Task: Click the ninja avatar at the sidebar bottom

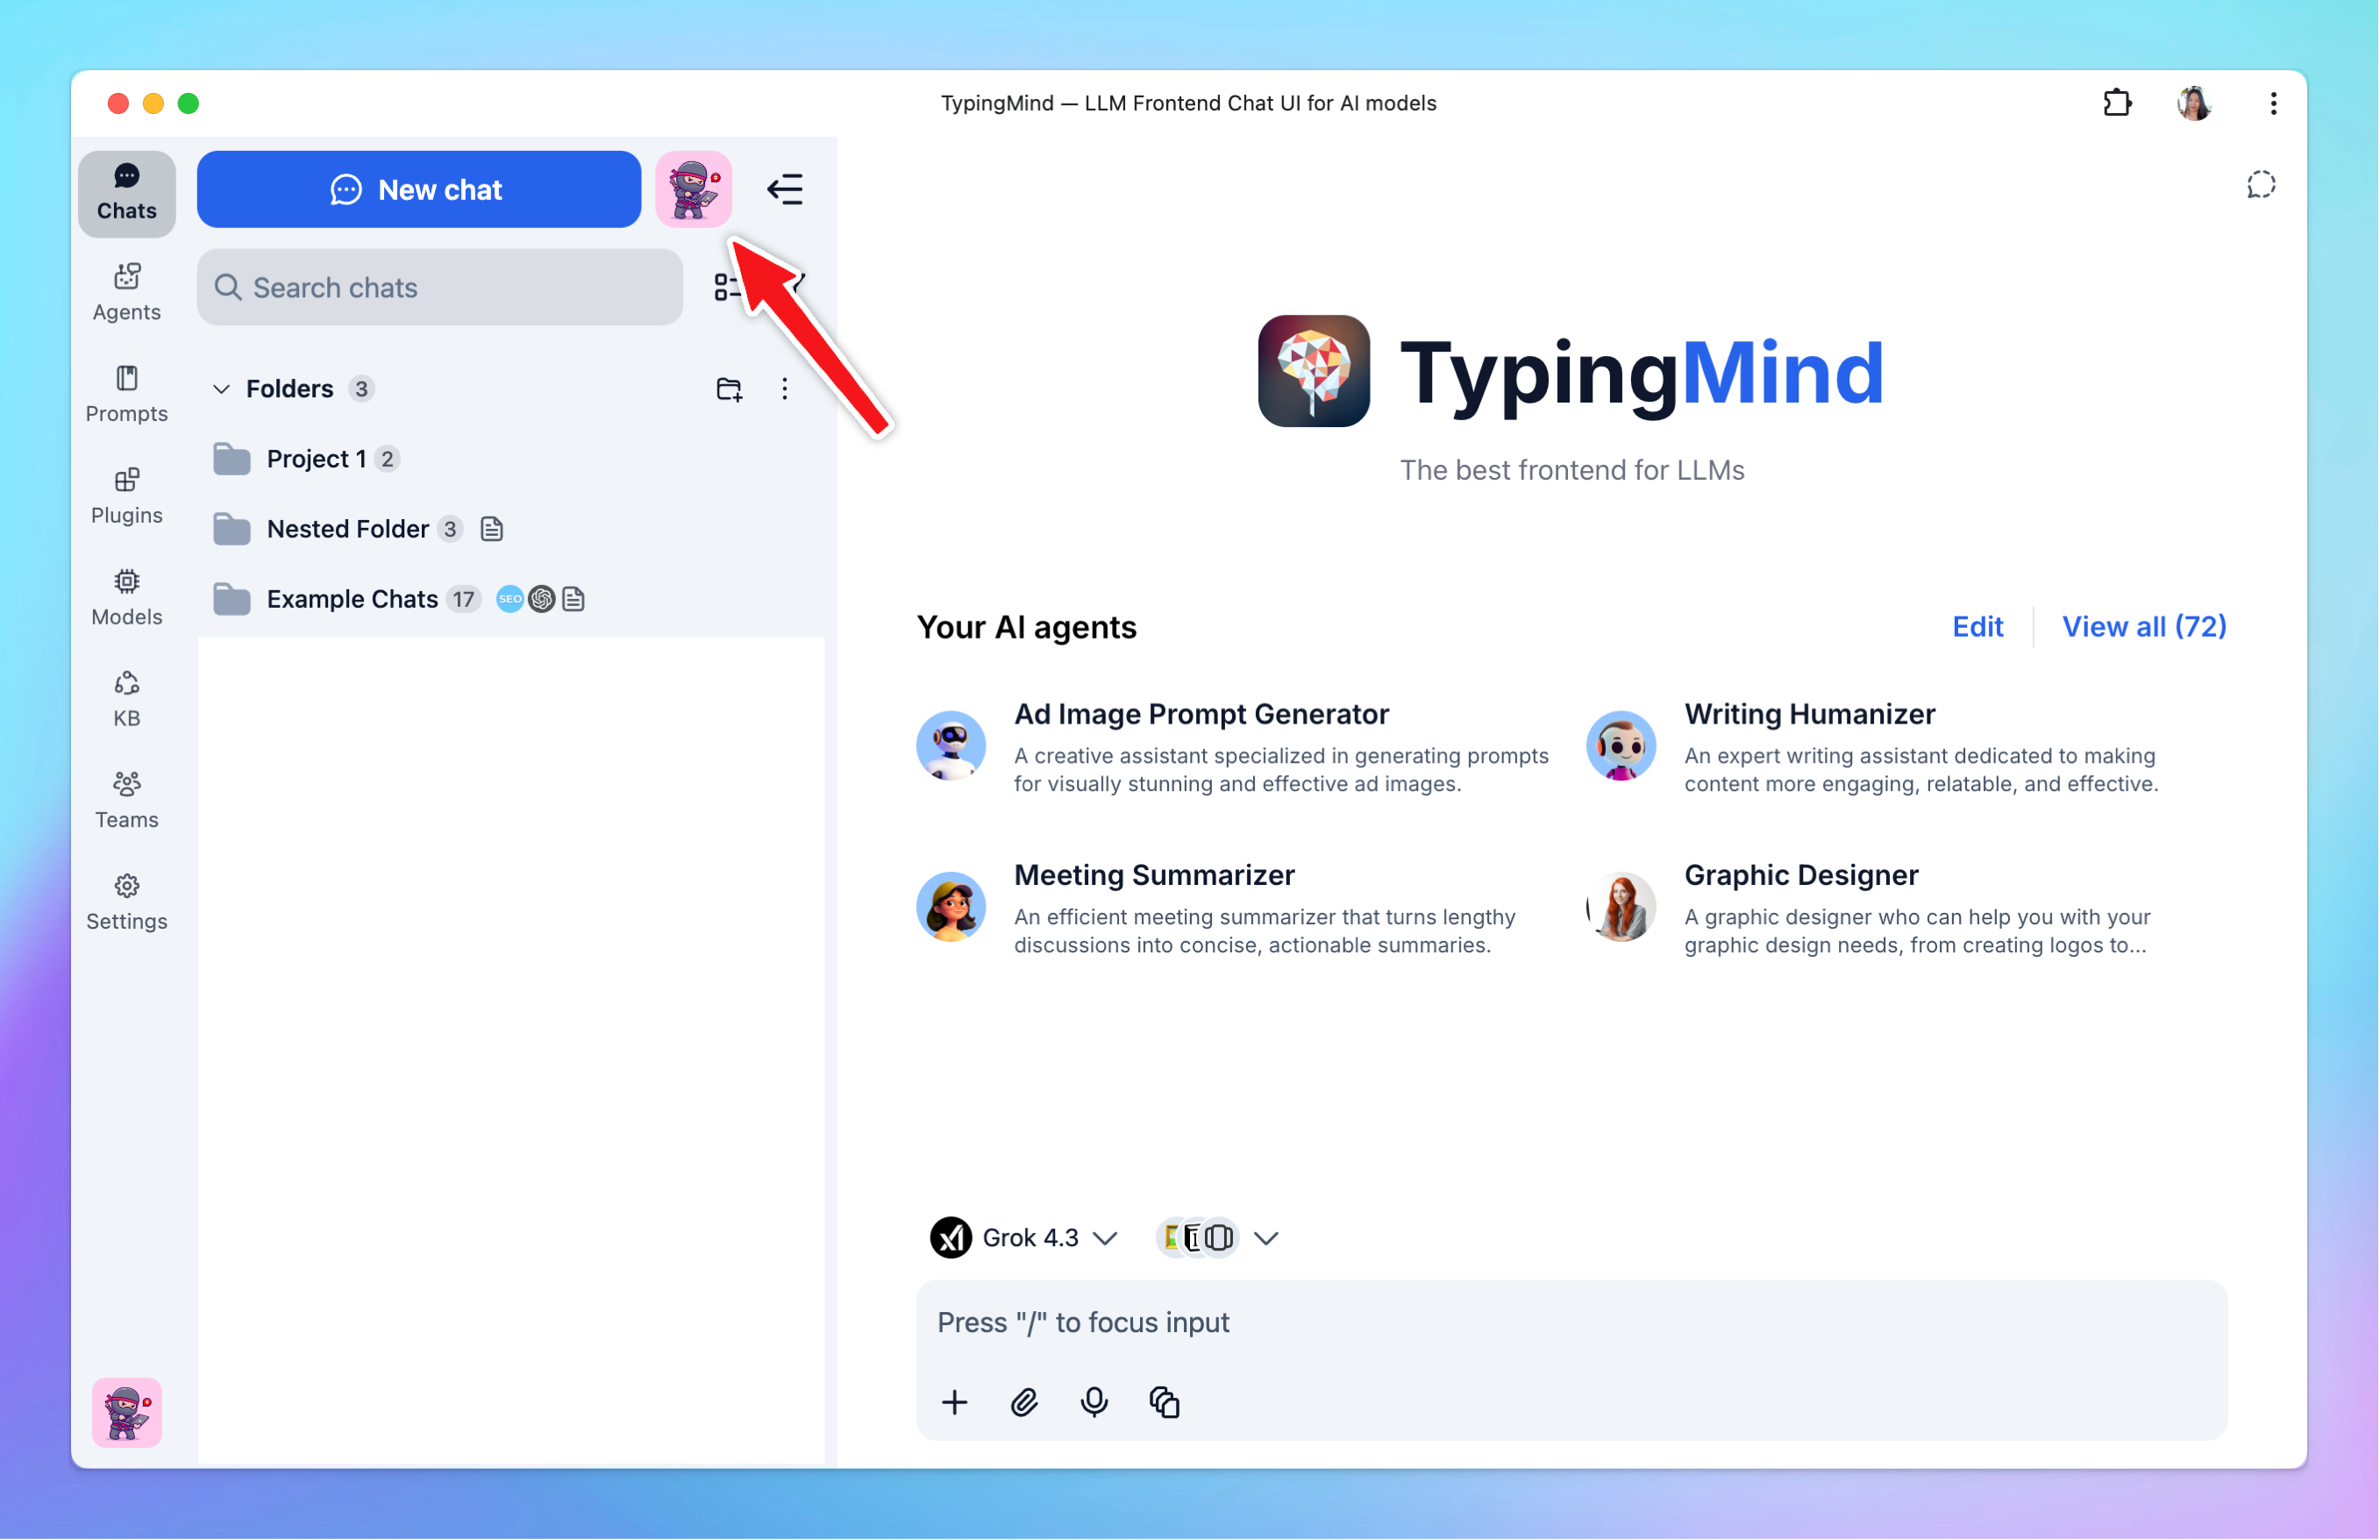Action: 126,1413
